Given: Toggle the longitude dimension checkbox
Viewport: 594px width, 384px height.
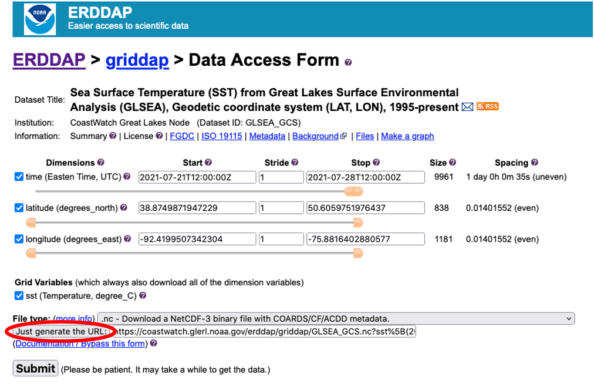Looking at the screenshot, I should (19, 239).
